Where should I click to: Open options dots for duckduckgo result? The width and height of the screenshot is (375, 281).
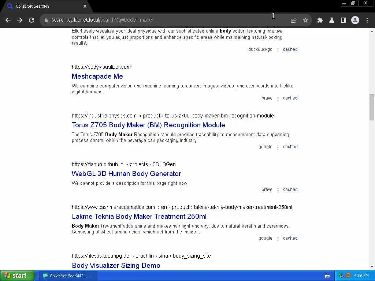278,50
